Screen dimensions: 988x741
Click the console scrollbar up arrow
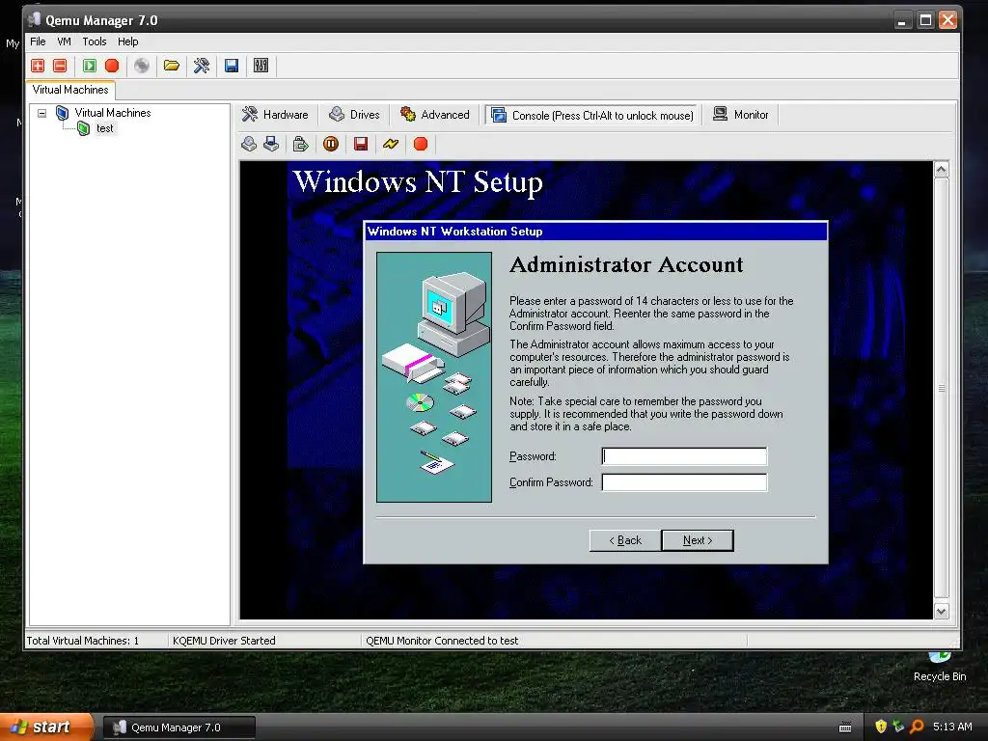tap(942, 170)
